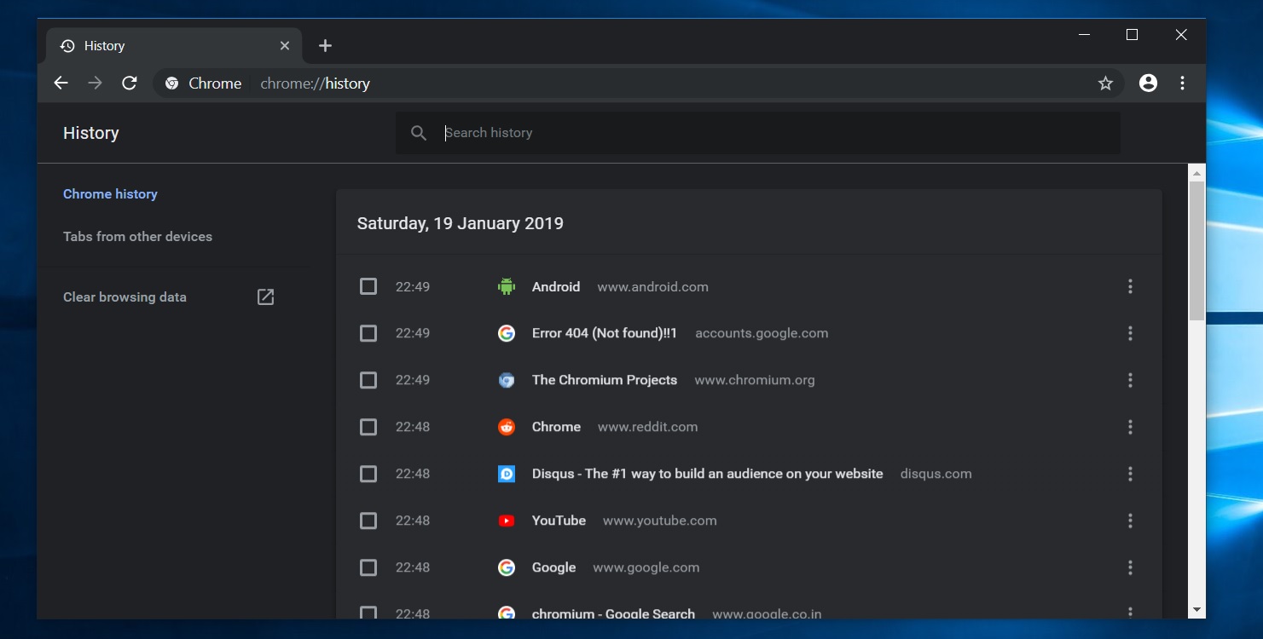This screenshot has width=1263, height=639.
Task: Click the external link icon beside Clear browsing data
Action: click(x=266, y=296)
